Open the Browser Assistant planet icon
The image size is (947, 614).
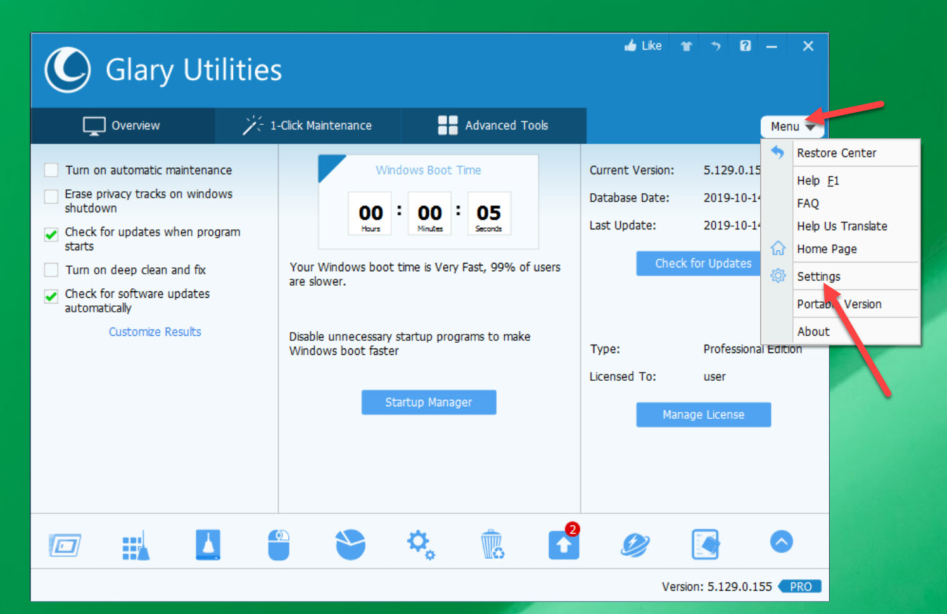click(635, 545)
